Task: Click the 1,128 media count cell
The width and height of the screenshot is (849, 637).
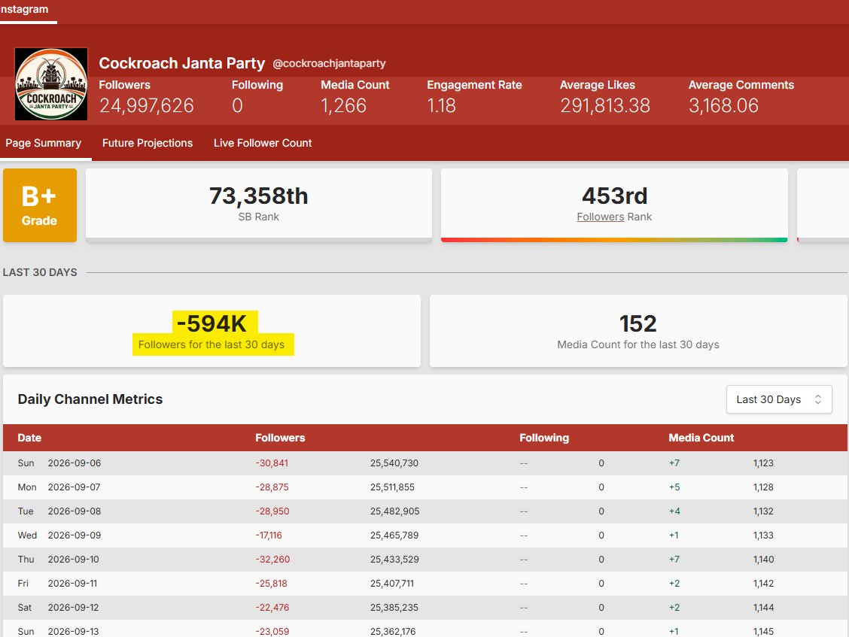Action: click(763, 487)
